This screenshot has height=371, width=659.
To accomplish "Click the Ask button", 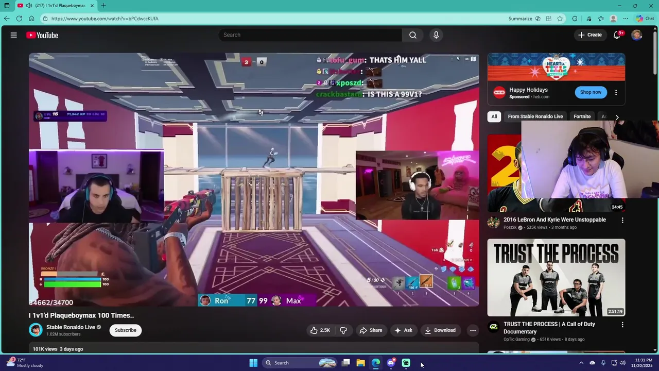I will tap(403, 330).
